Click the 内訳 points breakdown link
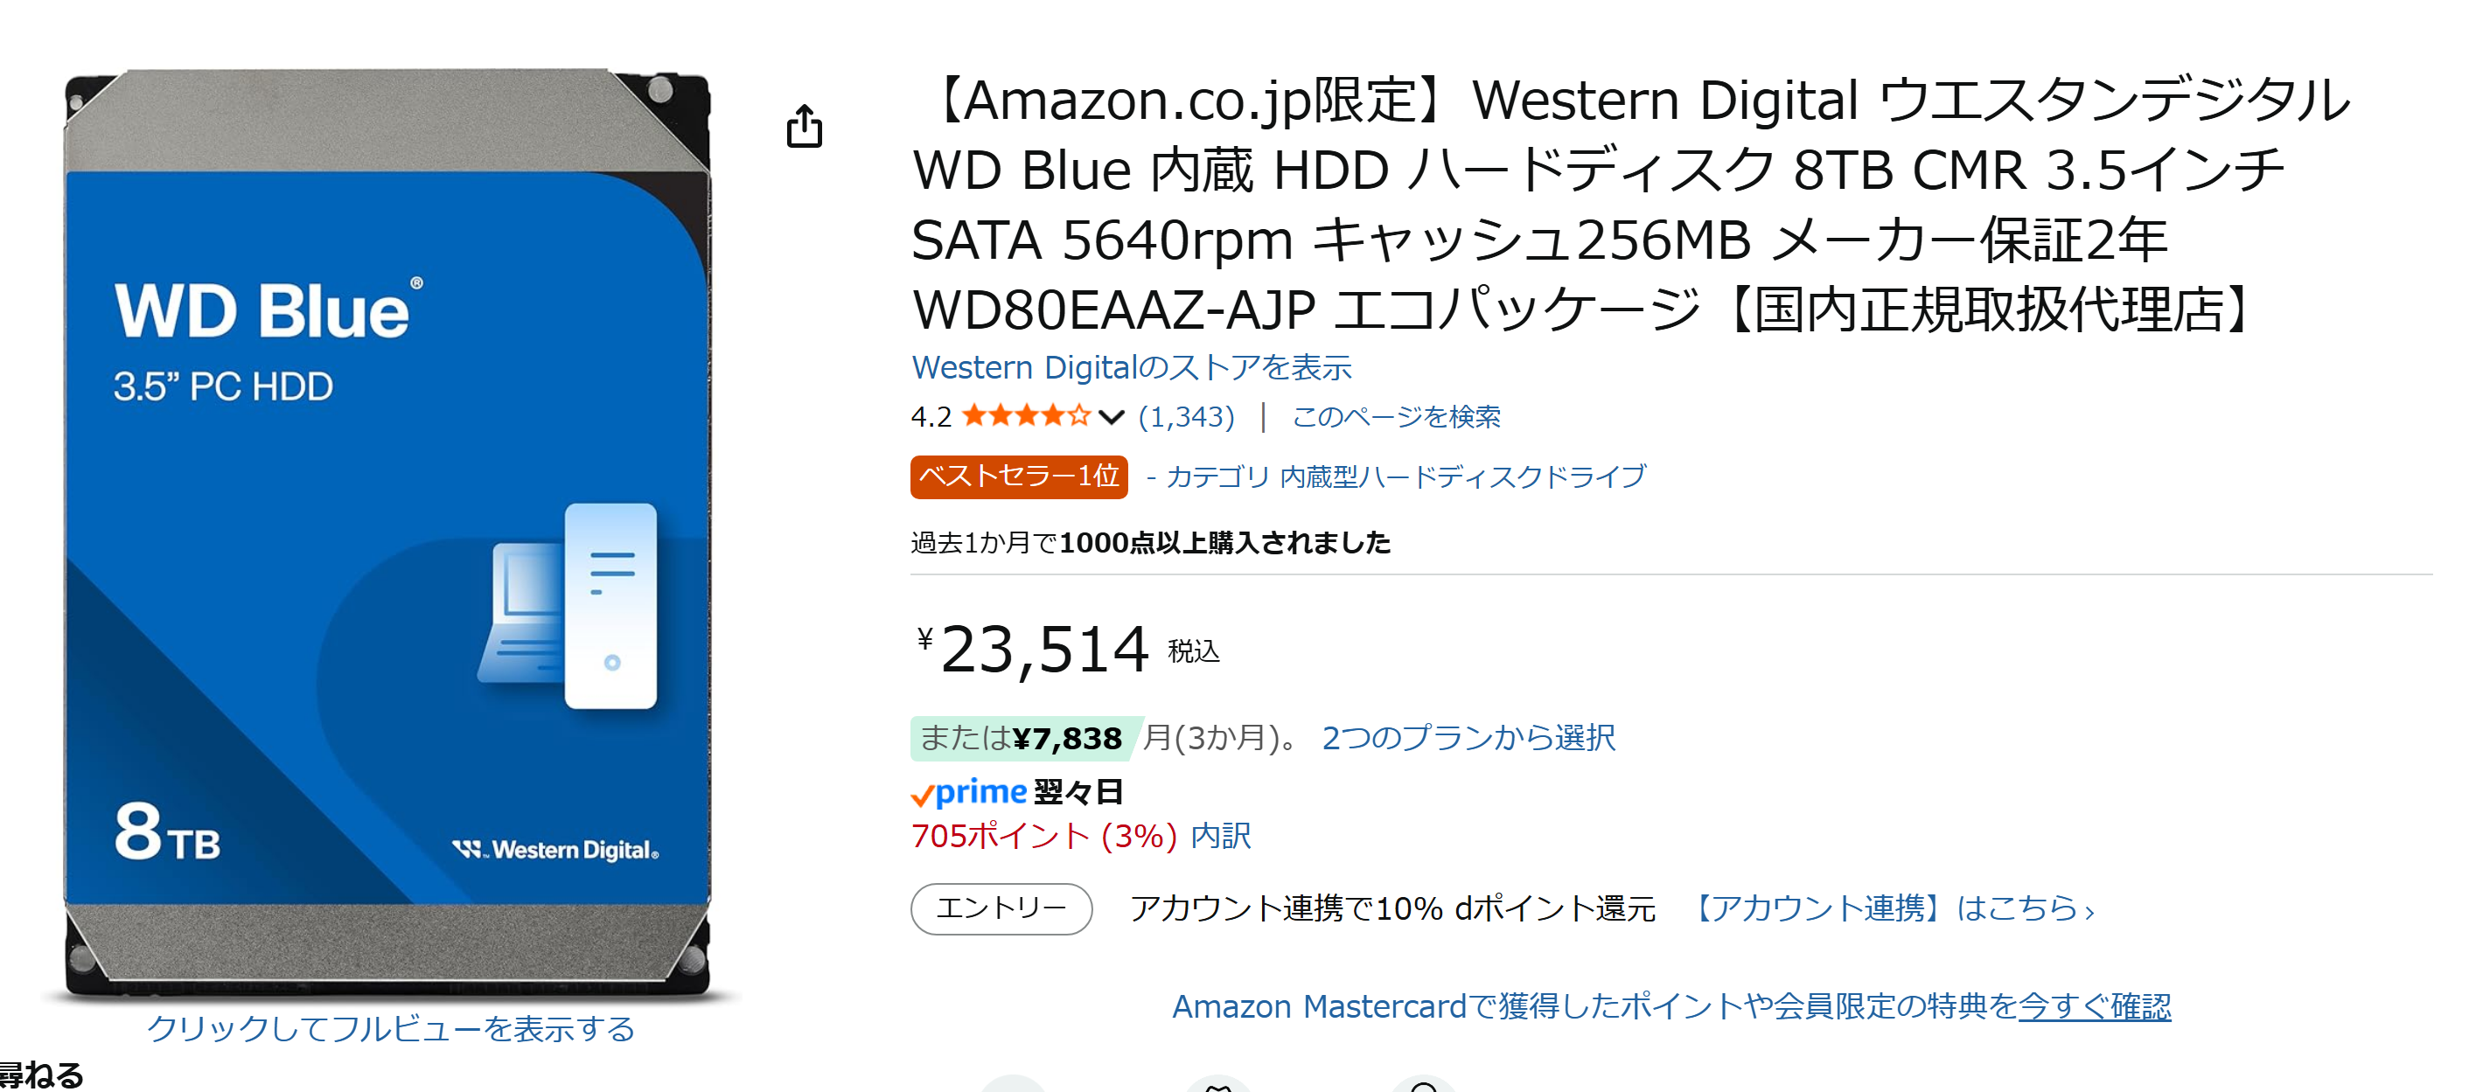The height and width of the screenshot is (1092, 2476). point(1220,837)
